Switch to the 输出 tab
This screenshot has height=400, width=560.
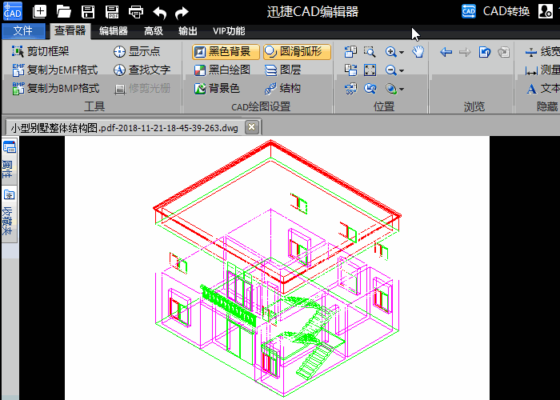click(x=188, y=31)
